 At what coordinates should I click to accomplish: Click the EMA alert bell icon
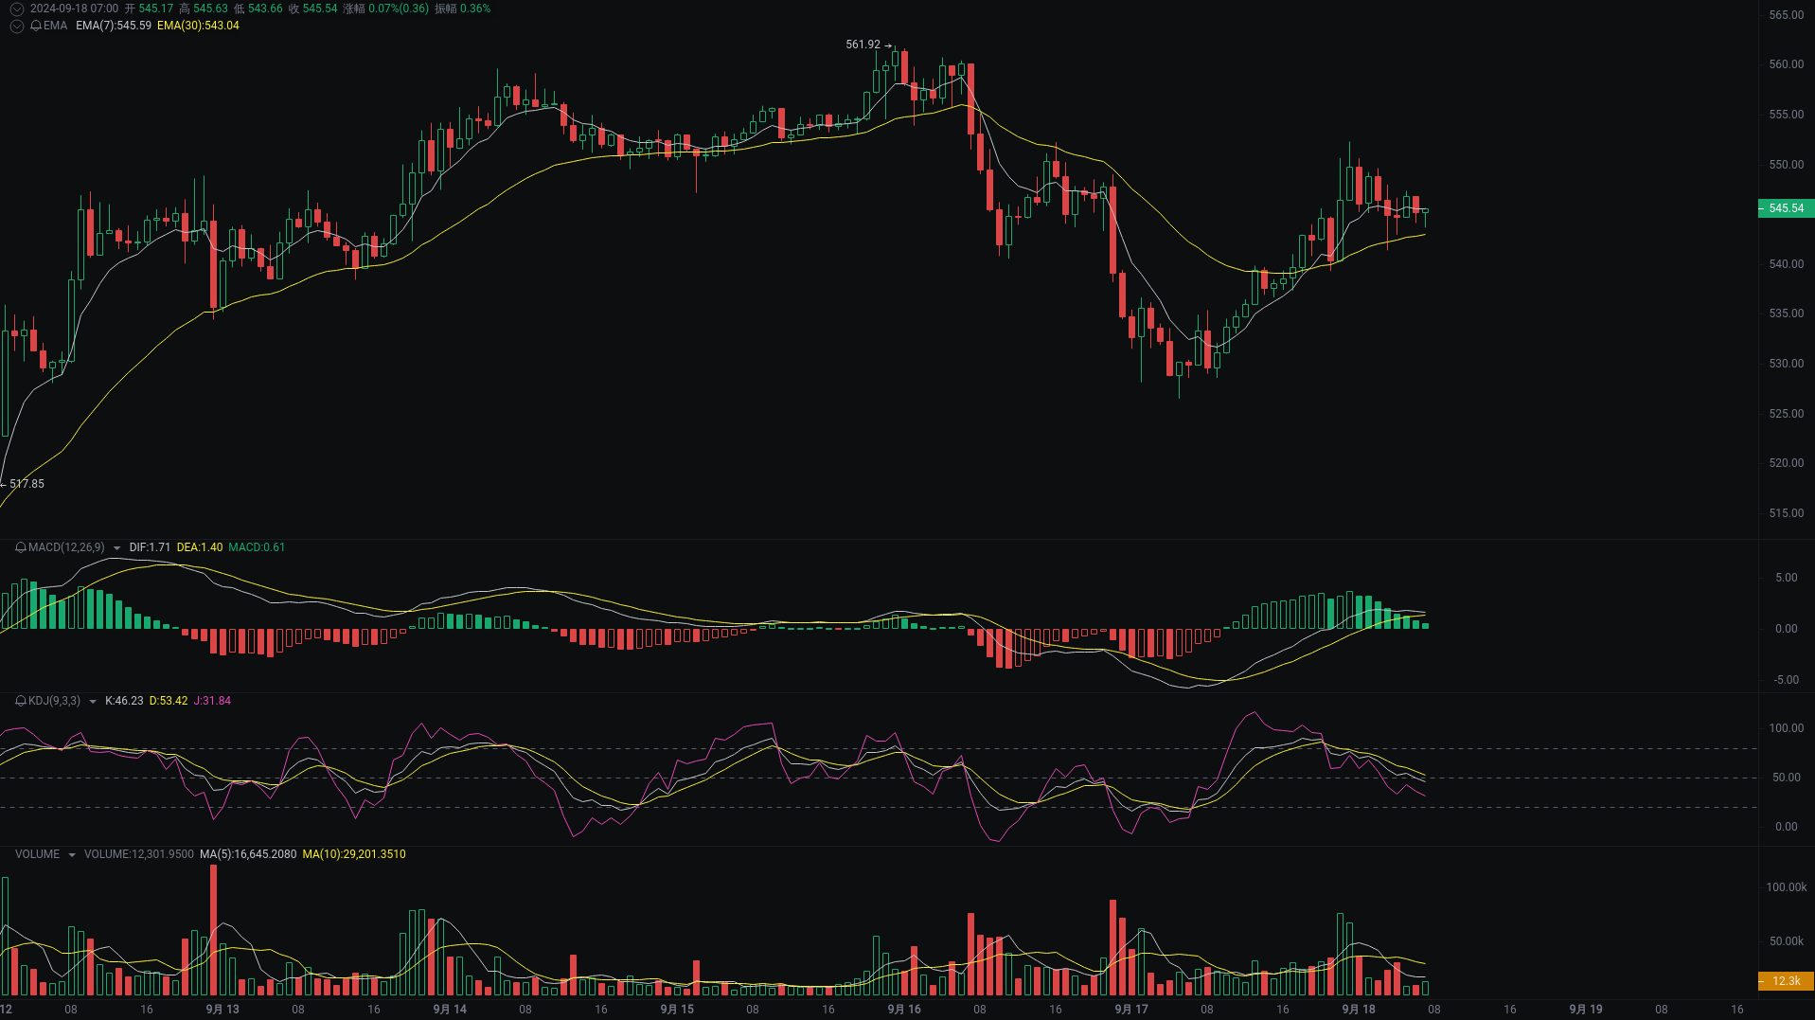point(36,26)
